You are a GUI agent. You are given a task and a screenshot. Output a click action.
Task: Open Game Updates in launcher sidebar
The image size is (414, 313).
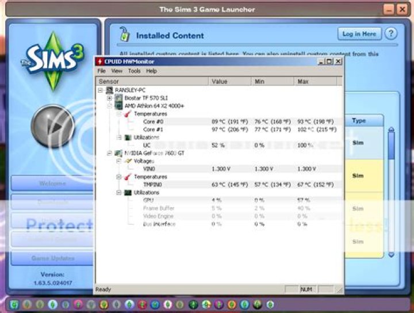(x=52, y=258)
